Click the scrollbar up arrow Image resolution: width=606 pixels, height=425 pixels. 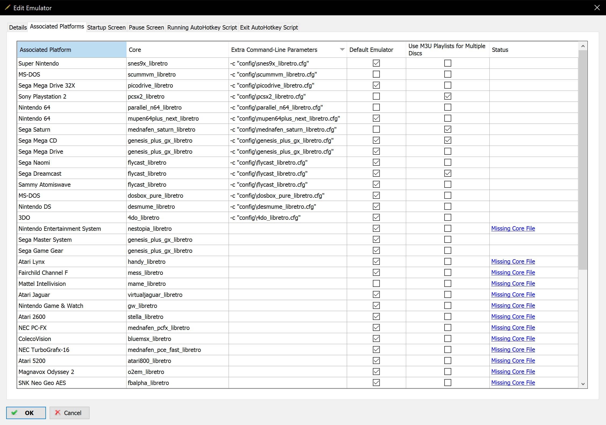583,46
